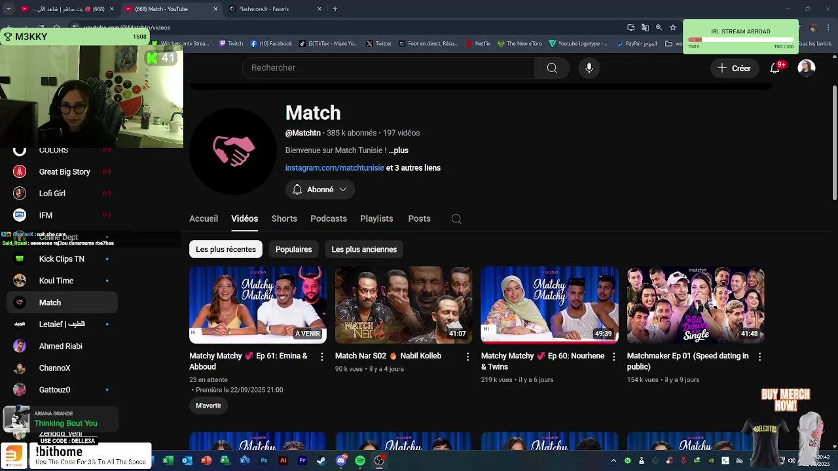This screenshot has height=471, width=838.
Task: Open a new browser tab
Action: [x=335, y=9]
